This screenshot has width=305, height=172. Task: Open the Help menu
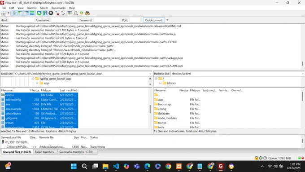pyautogui.click(x=72, y=8)
